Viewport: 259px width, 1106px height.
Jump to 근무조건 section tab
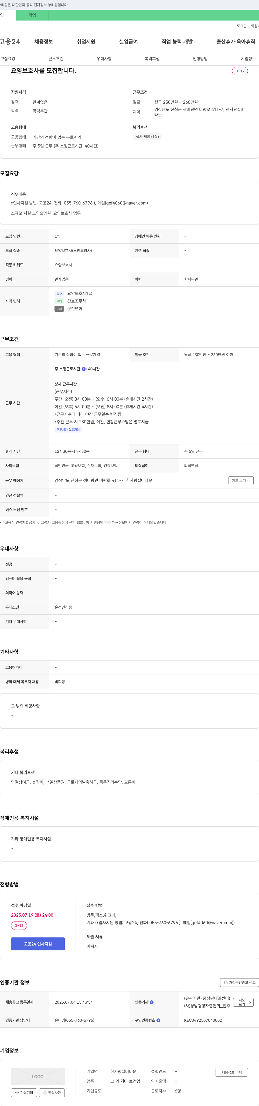56,58
